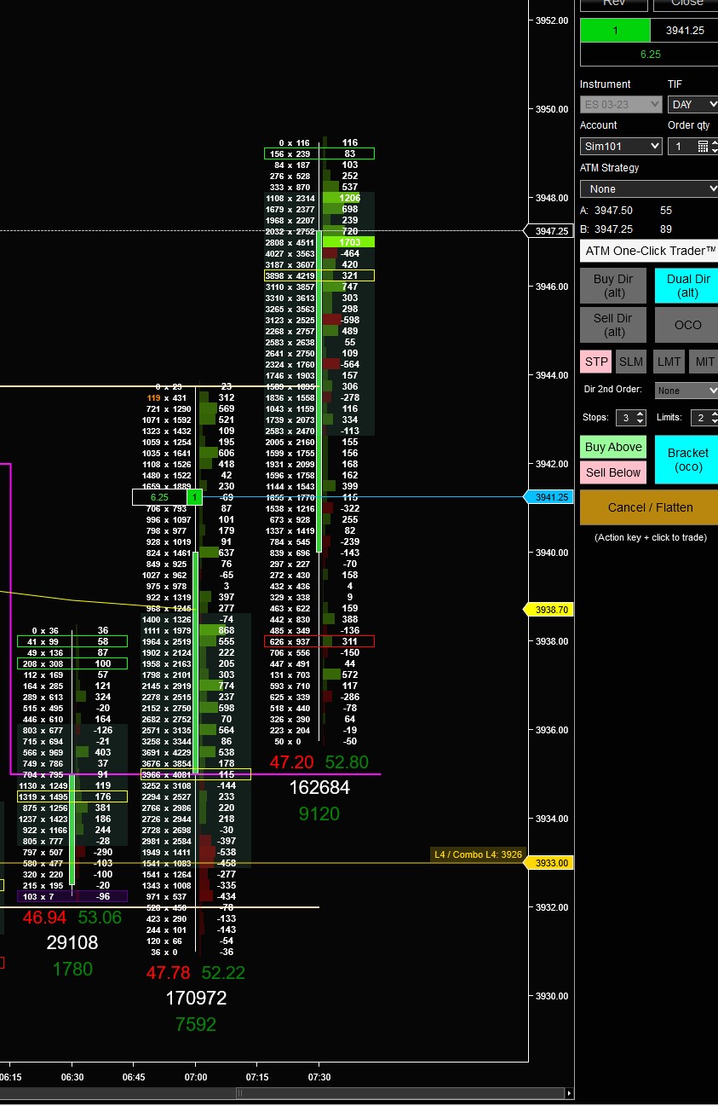Click the total volume 170972 label

[196, 998]
